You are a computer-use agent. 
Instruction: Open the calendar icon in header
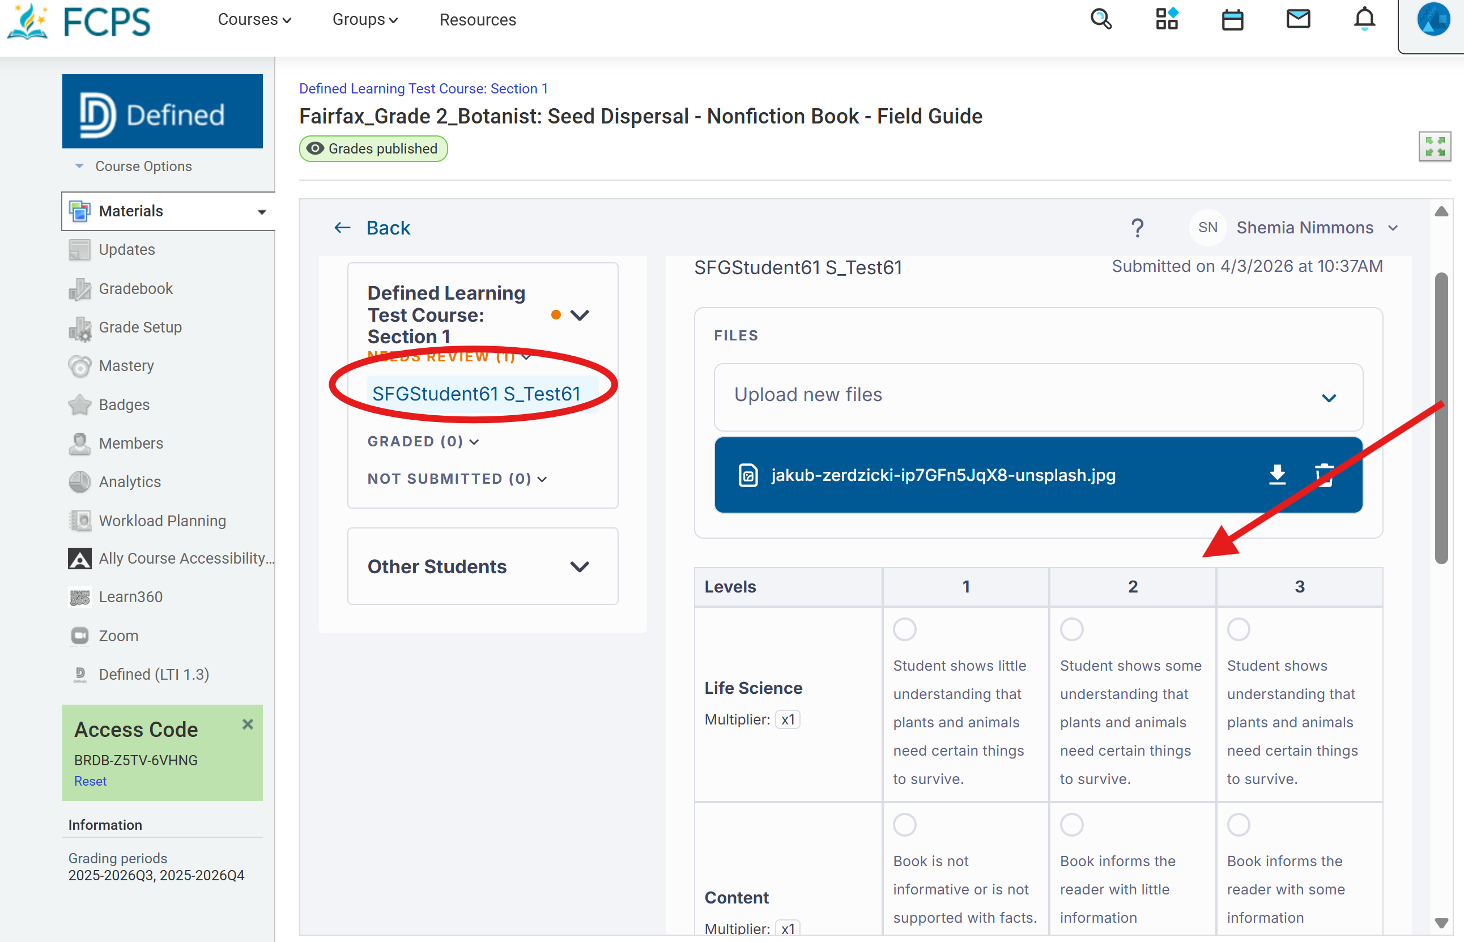(1232, 20)
